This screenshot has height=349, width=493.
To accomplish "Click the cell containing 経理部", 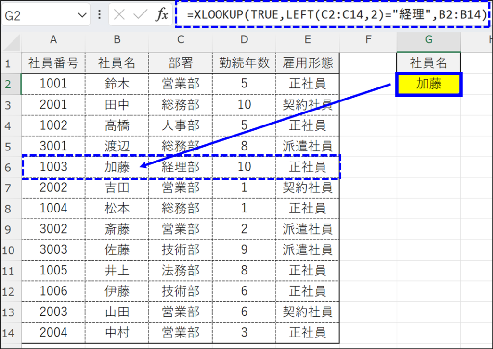I will tap(181, 167).
